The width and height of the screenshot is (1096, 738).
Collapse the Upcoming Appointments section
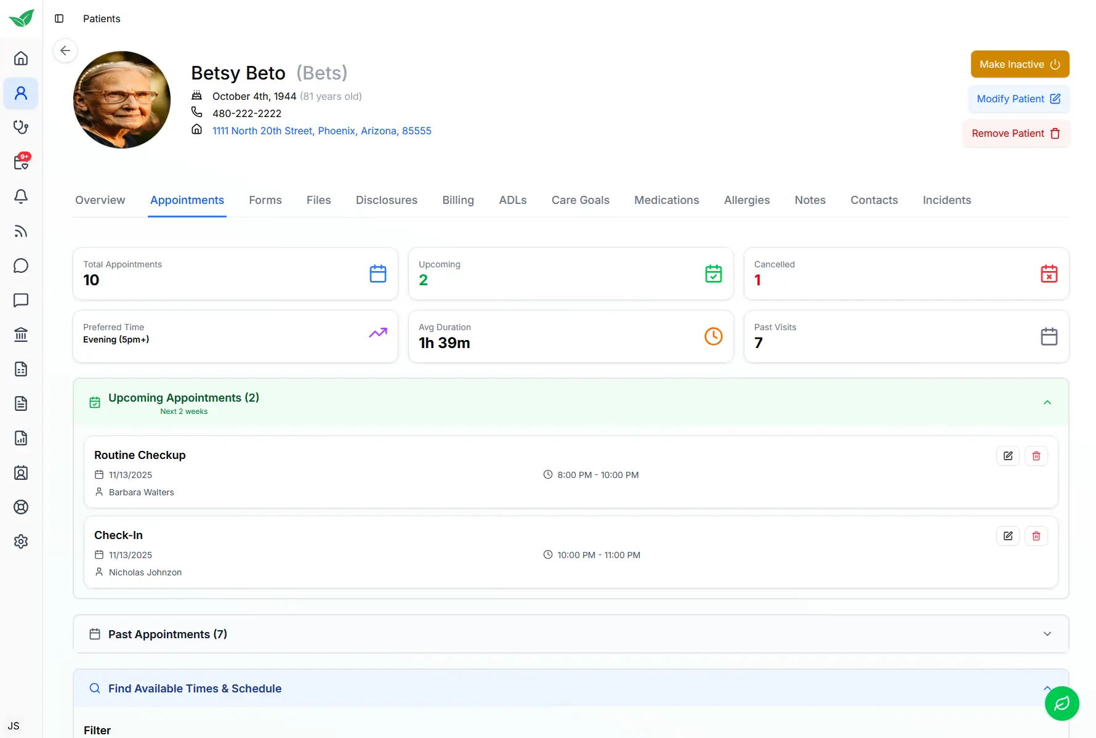click(x=1047, y=402)
